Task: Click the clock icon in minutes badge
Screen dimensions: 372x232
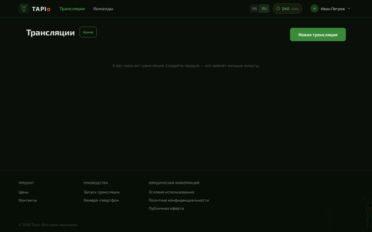Action: tap(278, 8)
